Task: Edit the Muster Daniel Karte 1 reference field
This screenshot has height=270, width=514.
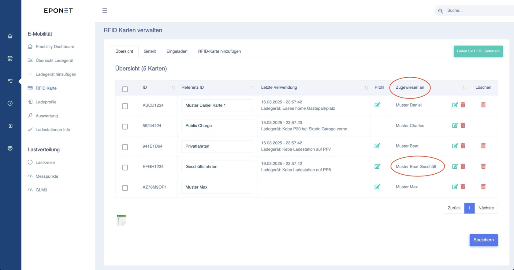Action: click(217, 105)
